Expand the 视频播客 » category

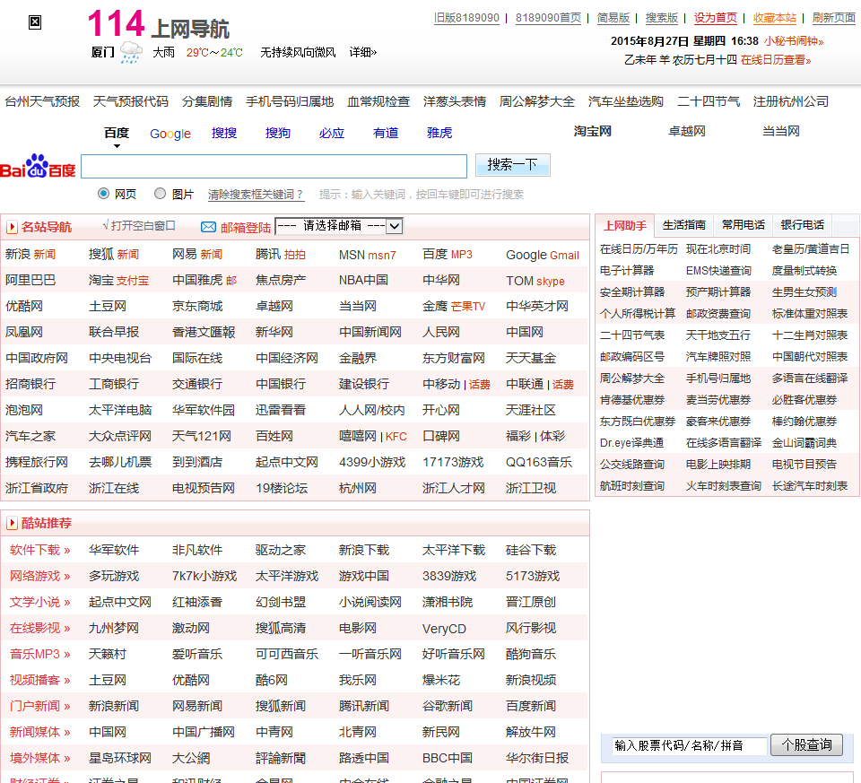40,681
